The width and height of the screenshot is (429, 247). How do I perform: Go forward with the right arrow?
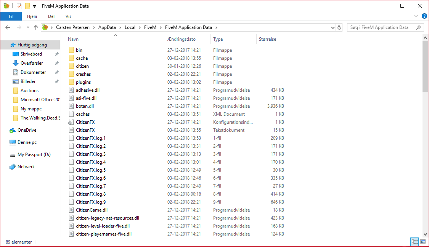coord(19,27)
